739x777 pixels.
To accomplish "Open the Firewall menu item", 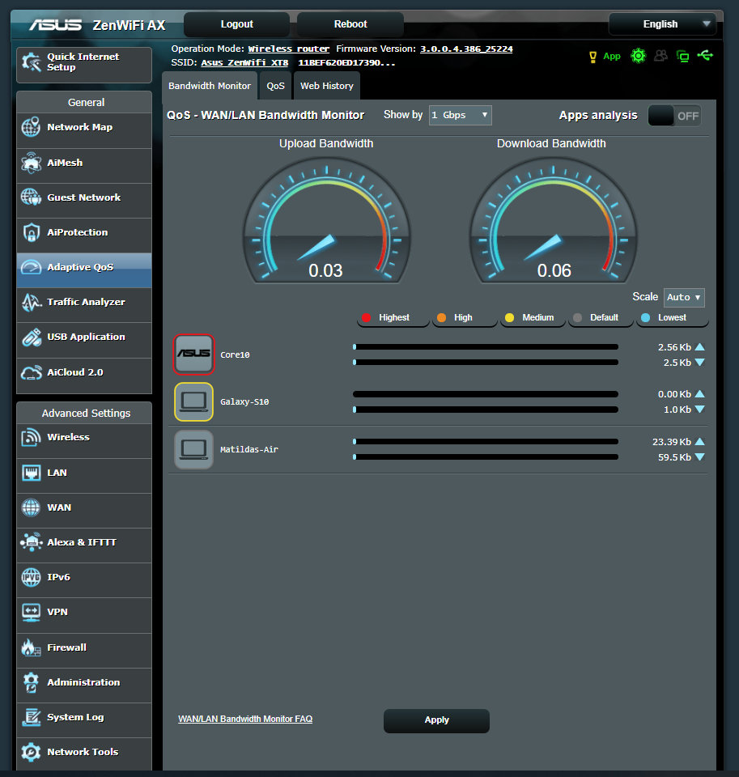I will (x=84, y=647).
